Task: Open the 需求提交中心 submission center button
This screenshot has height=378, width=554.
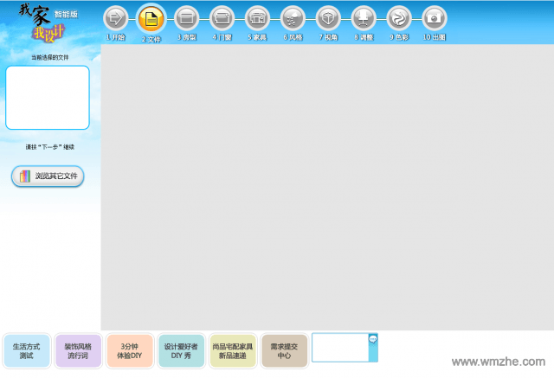Action: click(284, 351)
